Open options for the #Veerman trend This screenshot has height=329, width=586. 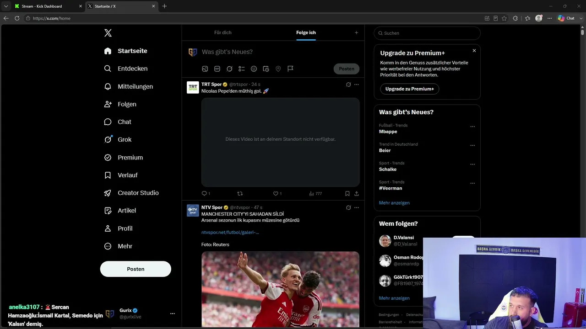pos(472,184)
